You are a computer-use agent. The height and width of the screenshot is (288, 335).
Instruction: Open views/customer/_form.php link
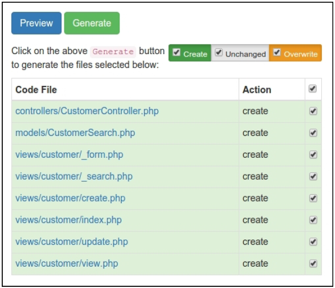pos(69,154)
